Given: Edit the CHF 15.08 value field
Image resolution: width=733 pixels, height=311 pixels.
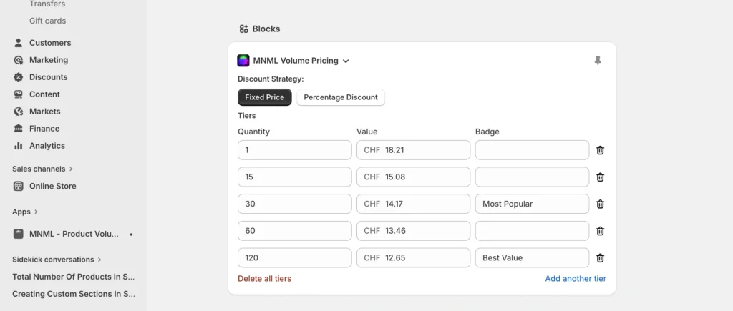Looking at the screenshot, I should click(413, 177).
